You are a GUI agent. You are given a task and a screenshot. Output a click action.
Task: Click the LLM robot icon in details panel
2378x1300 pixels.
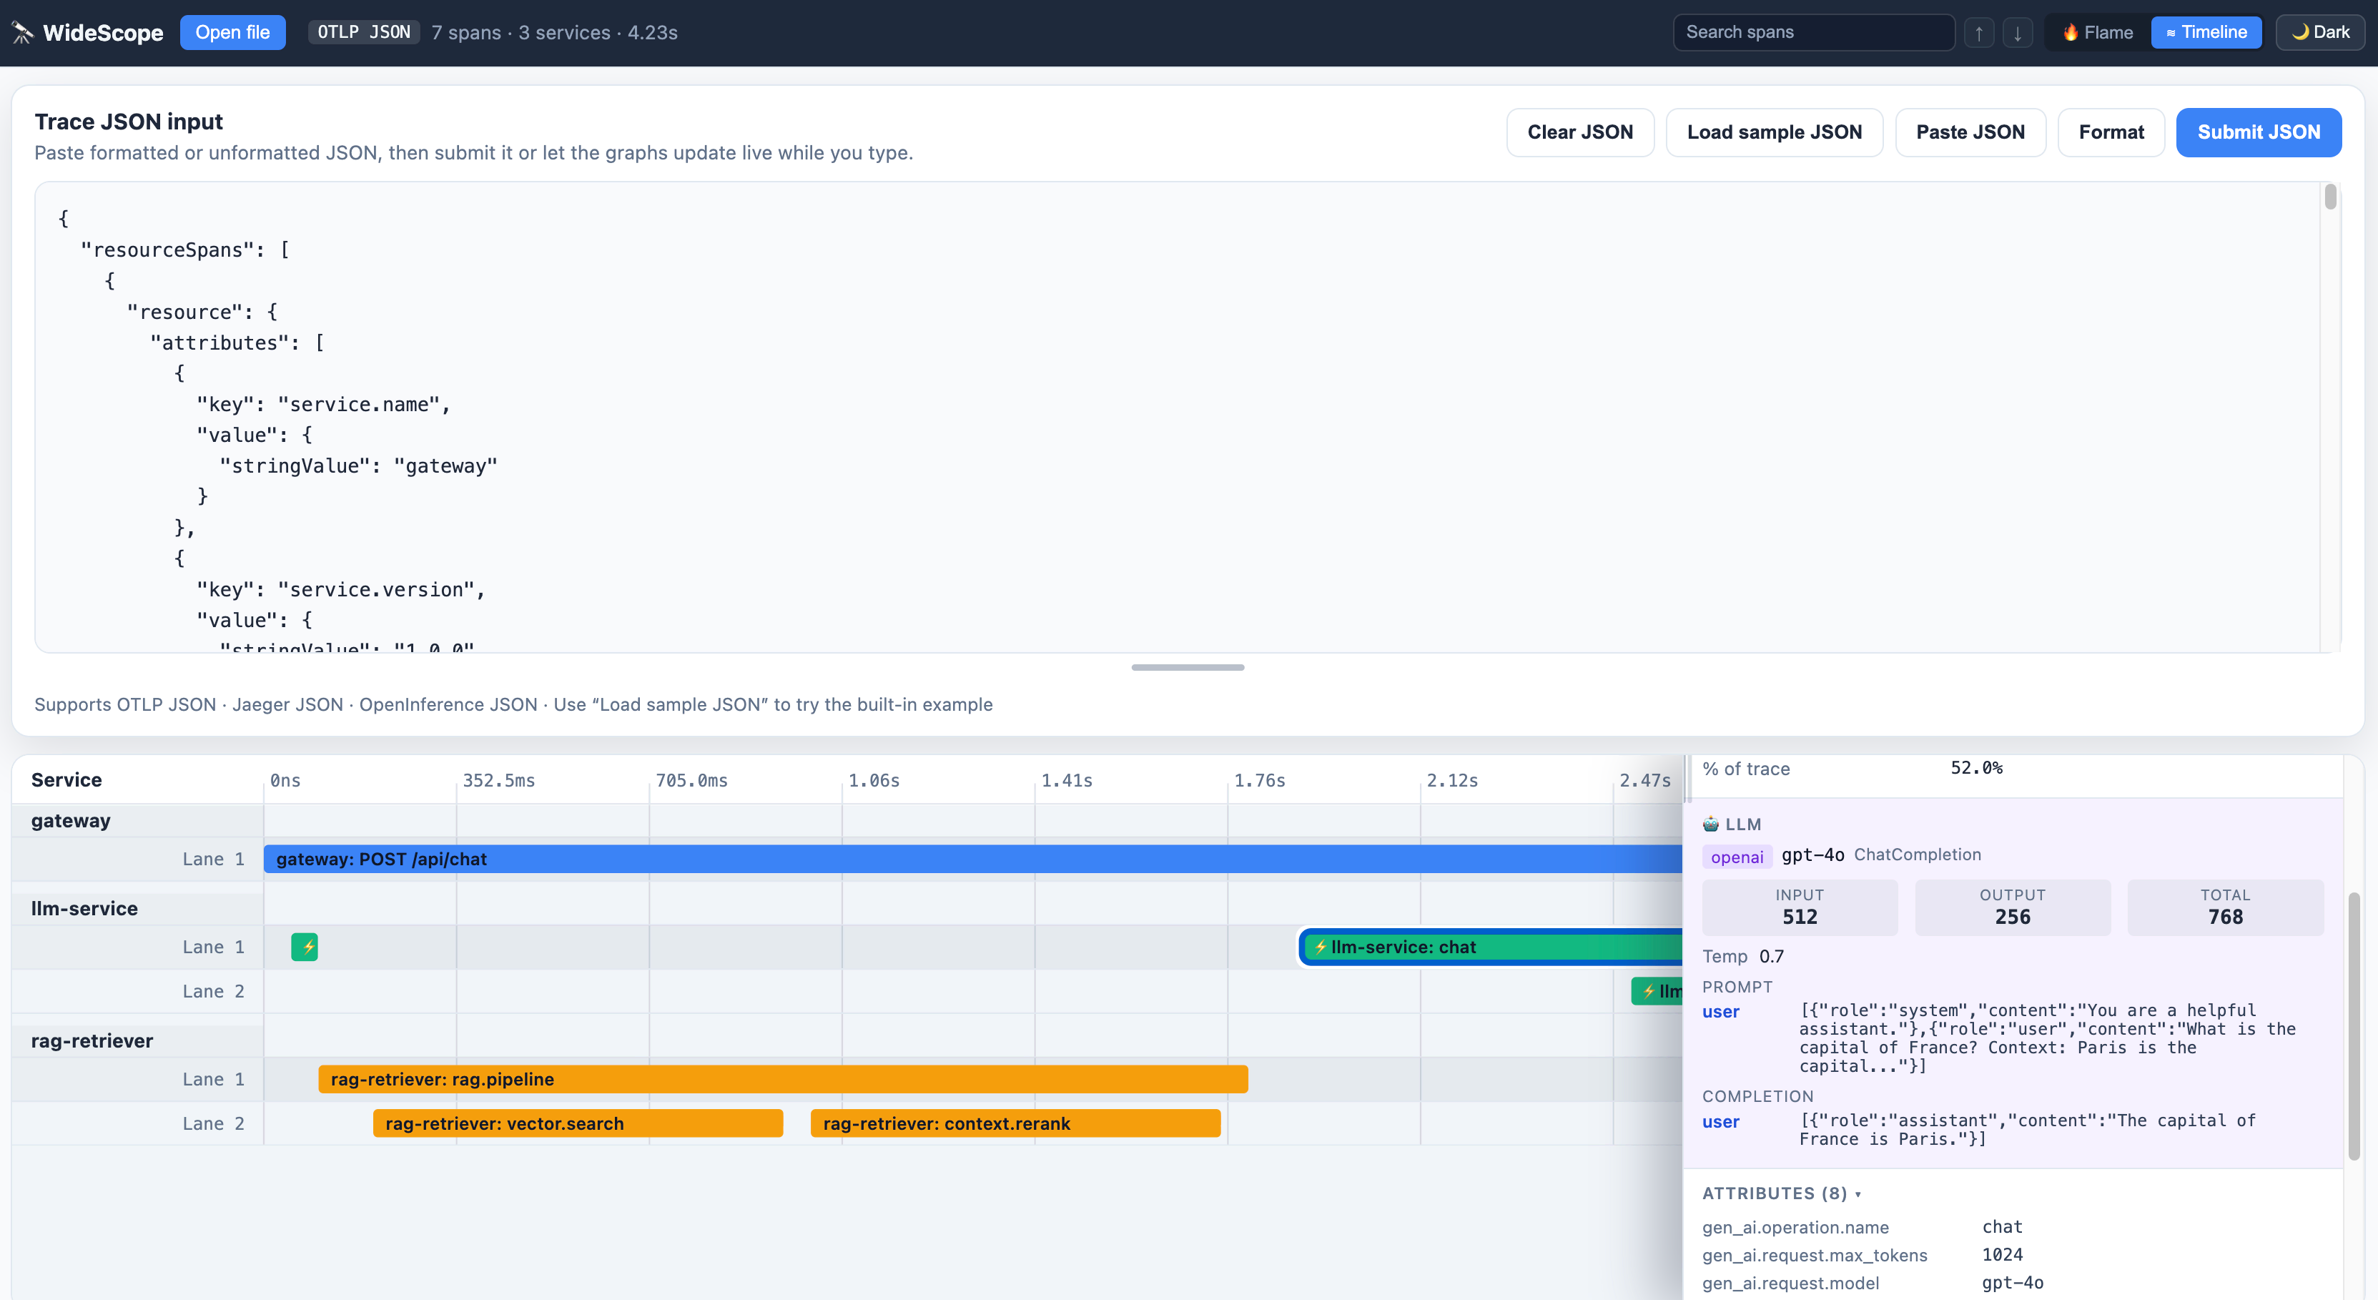(x=1710, y=824)
